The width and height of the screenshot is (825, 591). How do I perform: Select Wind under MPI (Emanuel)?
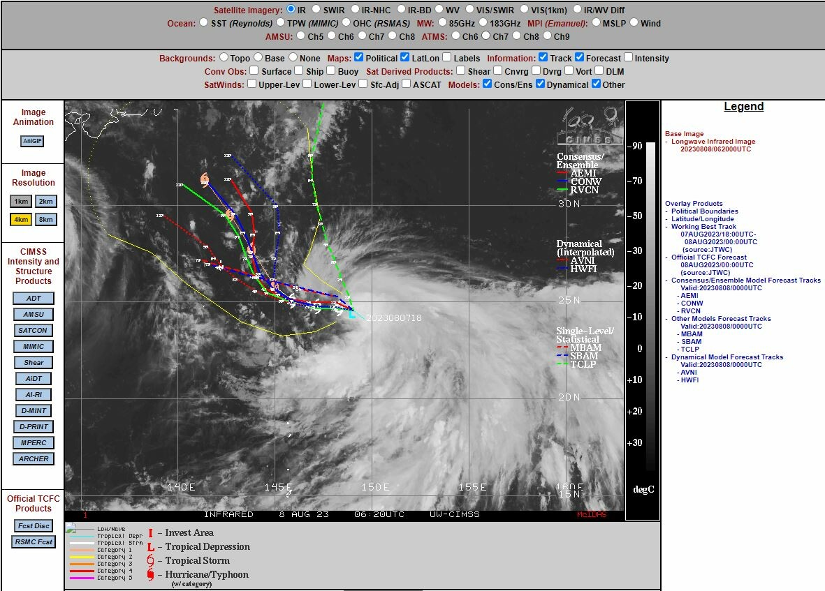[x=634, y=22]
